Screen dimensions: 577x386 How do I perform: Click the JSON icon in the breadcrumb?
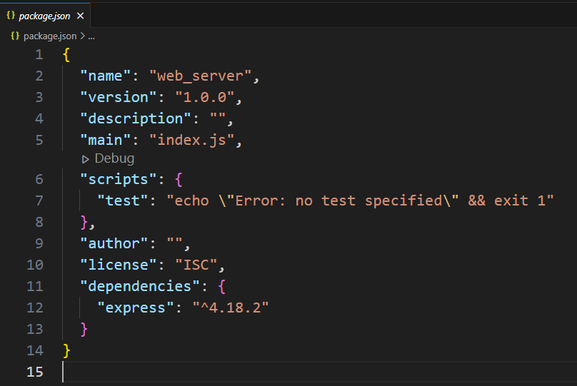pyautogui.click(x=15, y=36)
